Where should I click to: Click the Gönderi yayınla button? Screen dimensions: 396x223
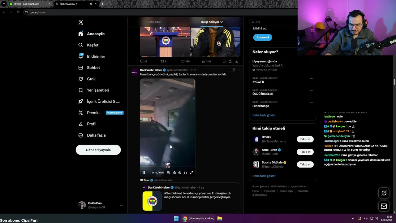98,150
